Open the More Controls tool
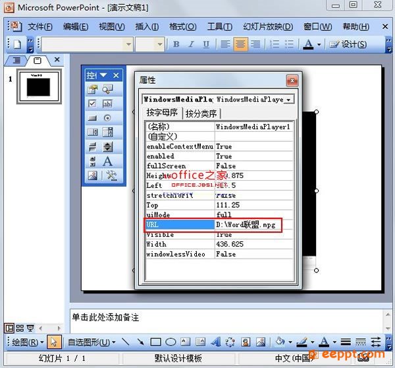The width and height of the screenshot is (395, 368). point(111,175)
